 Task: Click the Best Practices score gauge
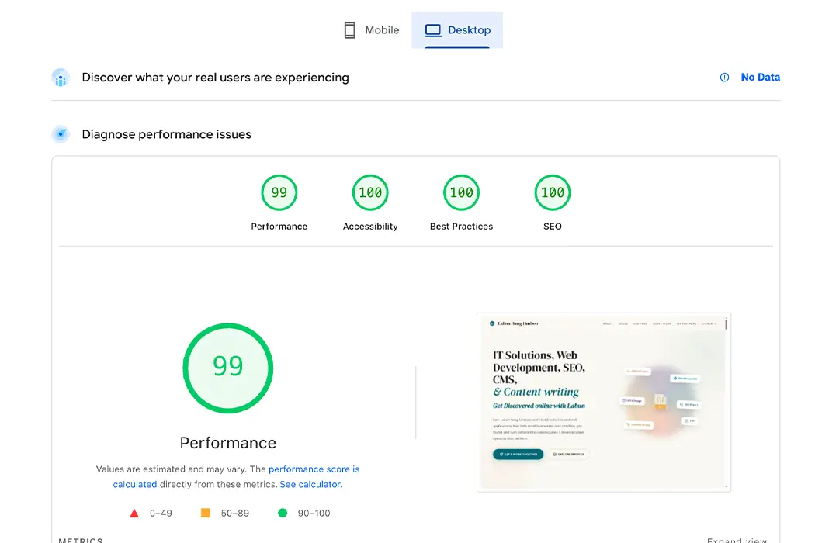click(461, 192)
